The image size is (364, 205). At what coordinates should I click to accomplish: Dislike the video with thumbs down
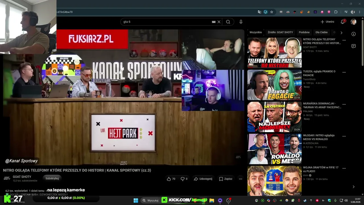point(184,179)
